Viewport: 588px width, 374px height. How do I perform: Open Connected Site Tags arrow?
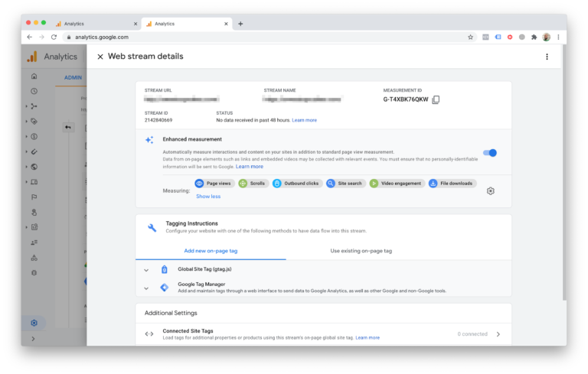[x=498, y=334]
